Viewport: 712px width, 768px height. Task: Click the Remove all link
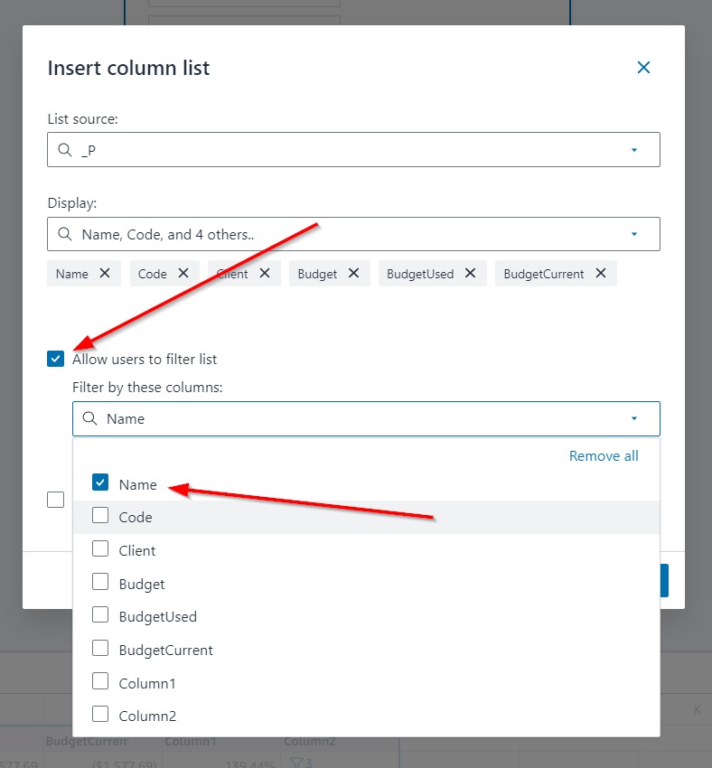coord(604,456)
